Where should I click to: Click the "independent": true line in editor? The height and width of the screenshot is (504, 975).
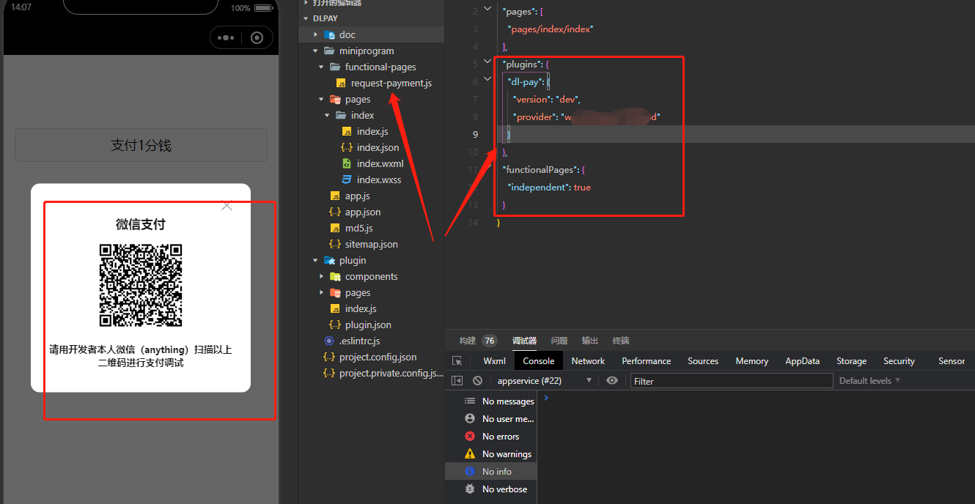coord(550,188)
